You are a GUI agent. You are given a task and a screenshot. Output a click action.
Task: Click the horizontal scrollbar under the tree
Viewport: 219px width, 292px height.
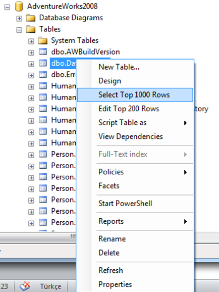(38, 237)
